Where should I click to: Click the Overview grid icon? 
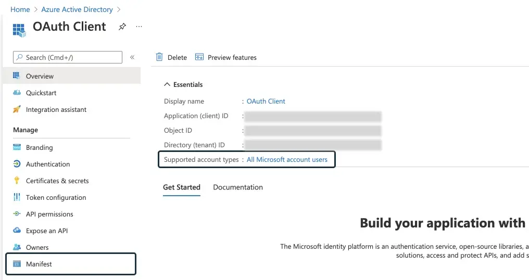pyautogui.click(x=16, y=75)
